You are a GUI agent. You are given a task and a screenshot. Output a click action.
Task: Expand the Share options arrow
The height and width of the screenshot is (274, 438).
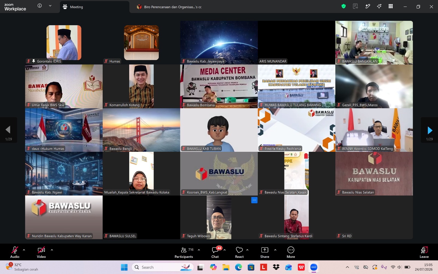coord(275,250)
